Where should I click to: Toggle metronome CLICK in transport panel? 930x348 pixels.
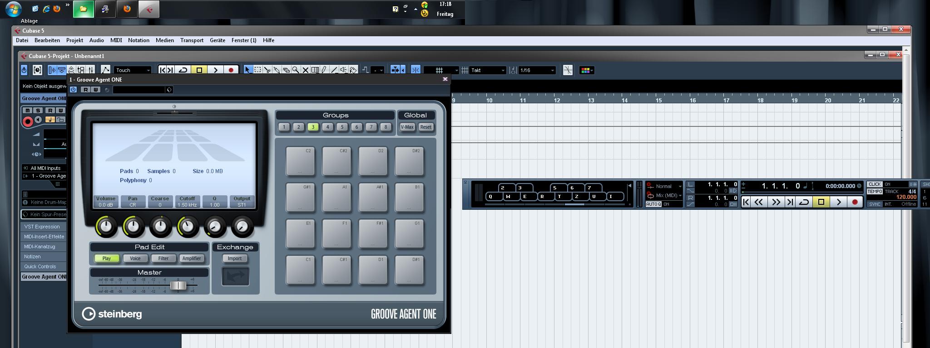(x=875, y=184)
